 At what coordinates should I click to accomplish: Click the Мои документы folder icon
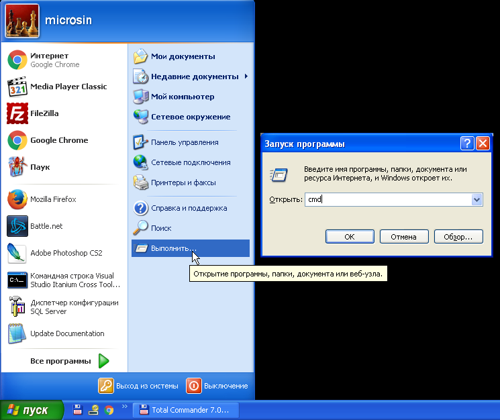(141, 56)
